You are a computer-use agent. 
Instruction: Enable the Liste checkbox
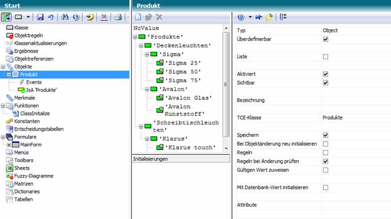(x=325, y=57)
